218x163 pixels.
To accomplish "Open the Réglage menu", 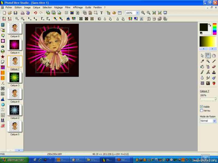I will [x=58, y=8].
